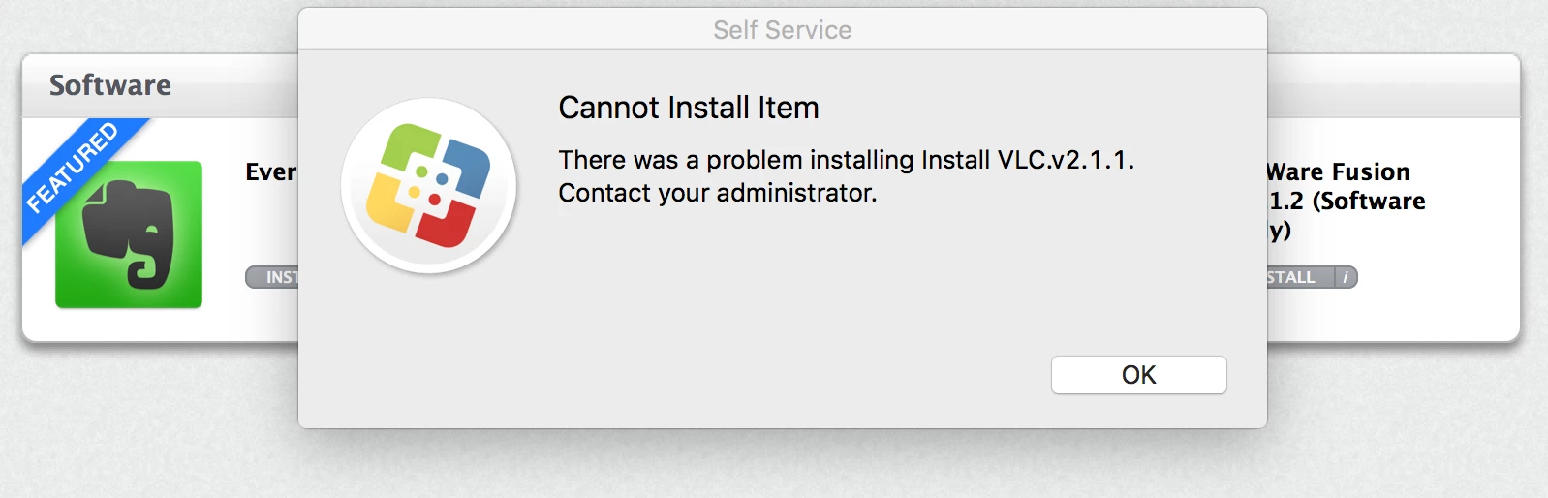The height and width of the screenshot is (498, 1548).
Task: Click the VLC.v2.1.1 problem message text
Action: point(847,160)
